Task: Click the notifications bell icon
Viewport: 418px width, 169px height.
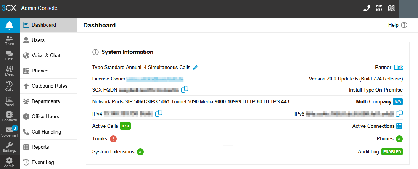Action: pyautogui.click(x=10, y=25)
